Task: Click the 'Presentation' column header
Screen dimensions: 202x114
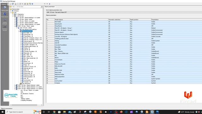Action: point(176,20)
